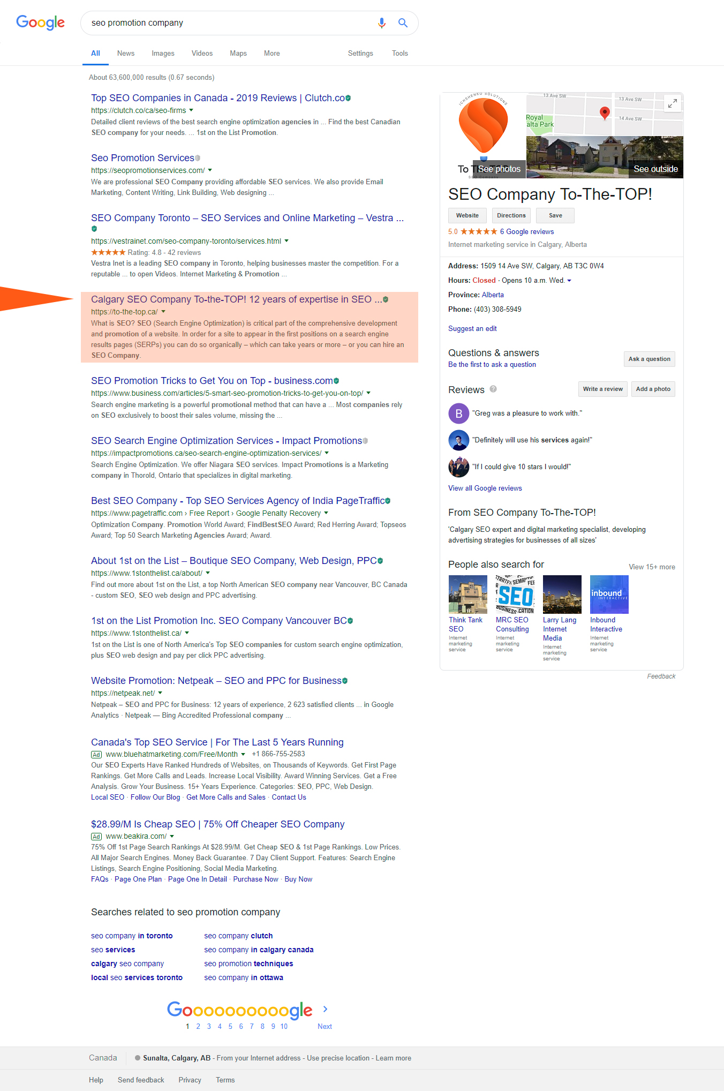Click related search seo promotion techniques
Viewport: 724px width, 1091px height.
(248, 964)
